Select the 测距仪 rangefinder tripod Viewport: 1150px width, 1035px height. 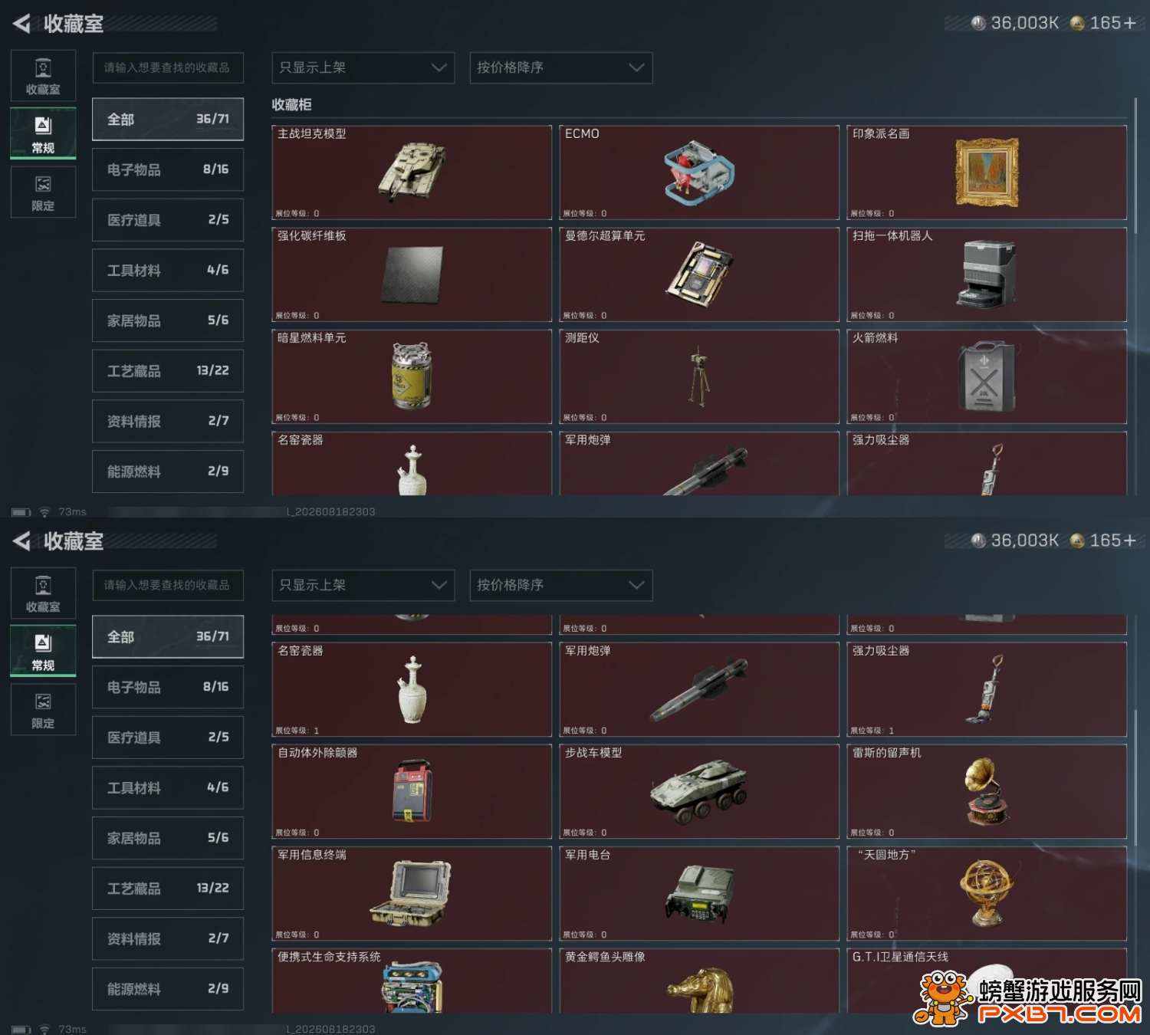click(x=699, y=376)
